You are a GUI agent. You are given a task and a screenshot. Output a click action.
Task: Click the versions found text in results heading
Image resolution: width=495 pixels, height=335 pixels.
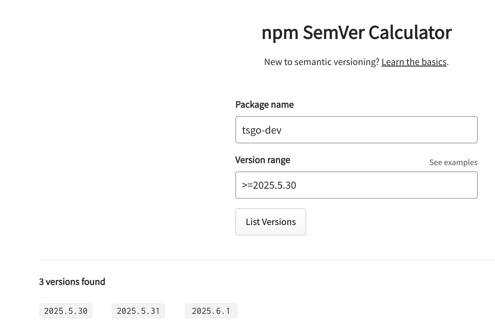pyautogui.click(x=75, y=282)
